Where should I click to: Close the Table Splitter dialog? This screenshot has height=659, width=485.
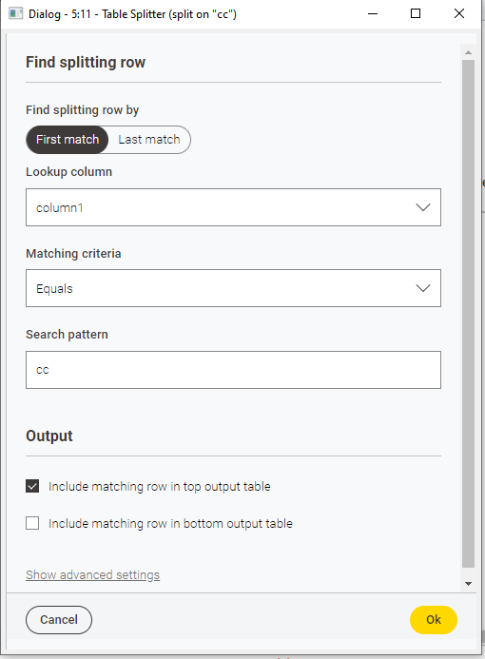point(459,13)
